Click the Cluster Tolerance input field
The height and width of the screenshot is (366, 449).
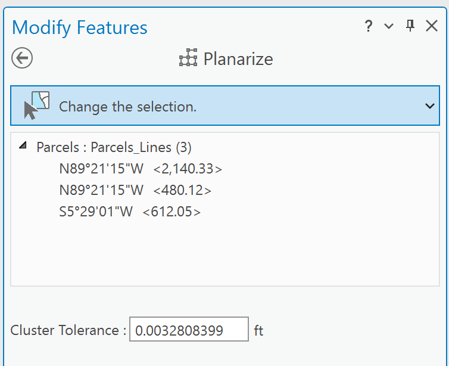coord(189,330)
